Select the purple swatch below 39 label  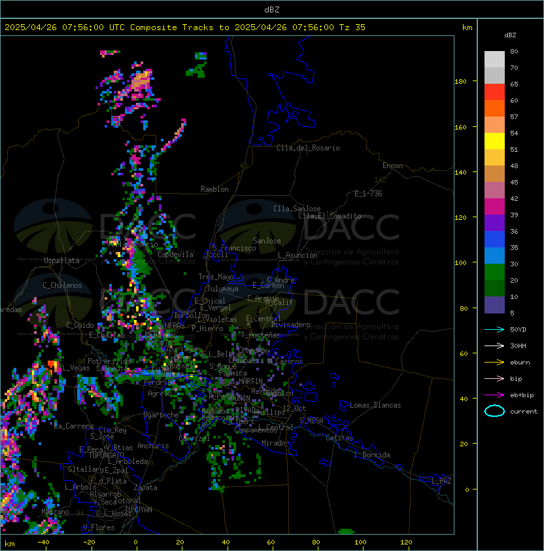coord(494,222)
